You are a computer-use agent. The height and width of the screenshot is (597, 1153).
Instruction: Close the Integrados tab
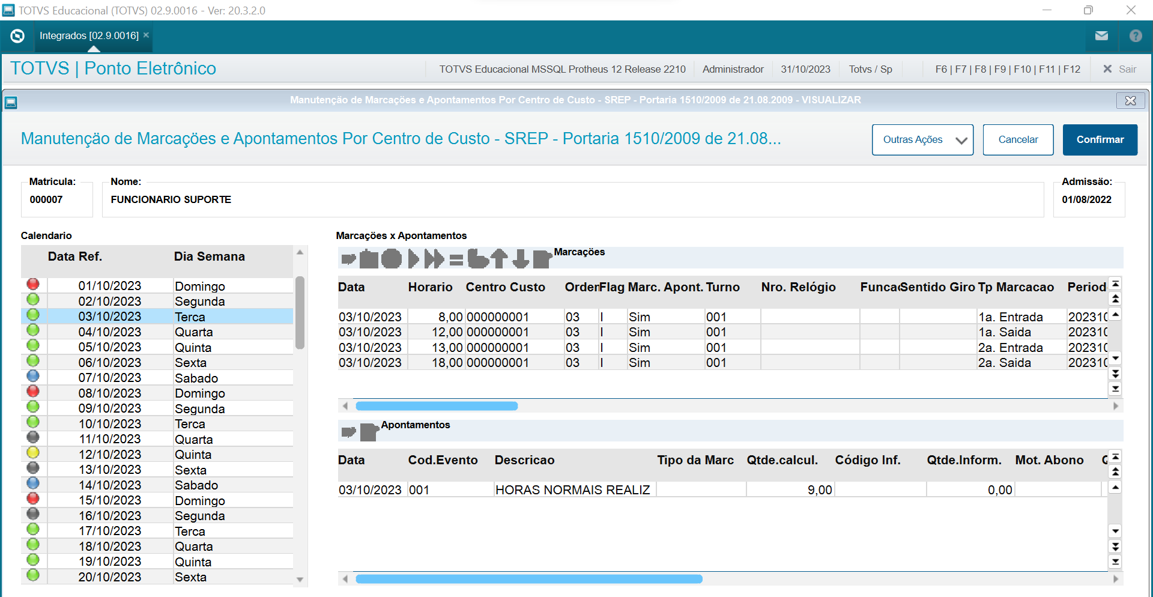pos(146,35)
